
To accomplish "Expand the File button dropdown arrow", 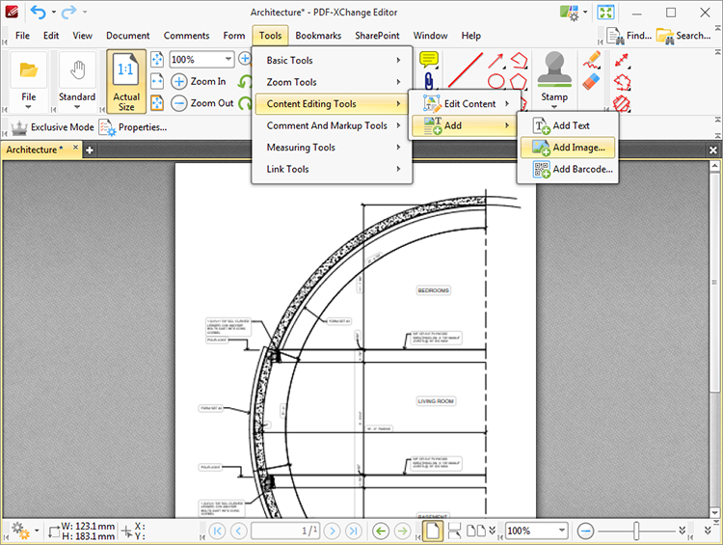I will point(28,107).
